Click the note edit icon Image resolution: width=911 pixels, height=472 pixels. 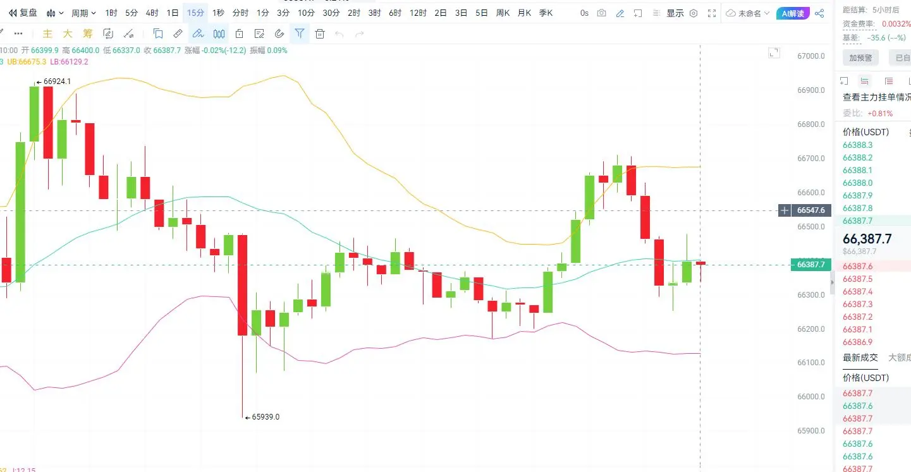coord(259,33)
